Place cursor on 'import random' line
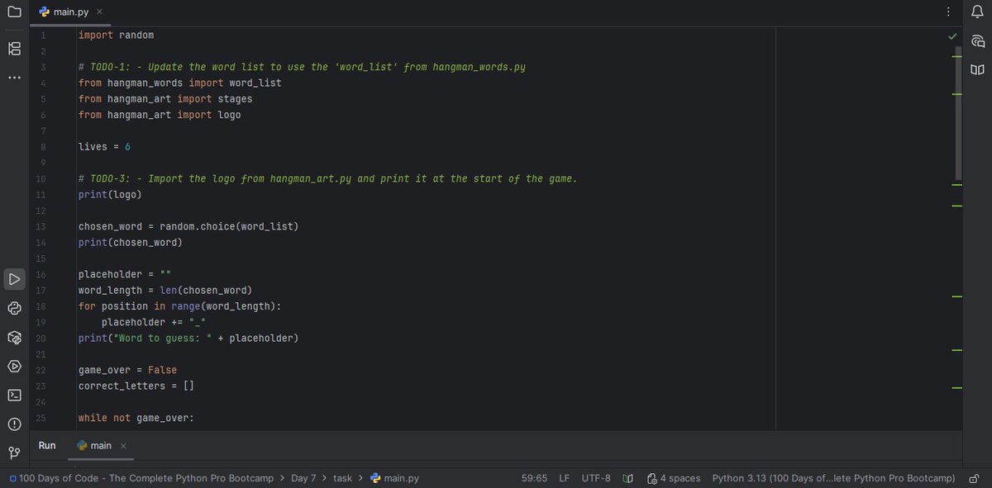Viewport: 992px width, 488px height. click(116, 36)
